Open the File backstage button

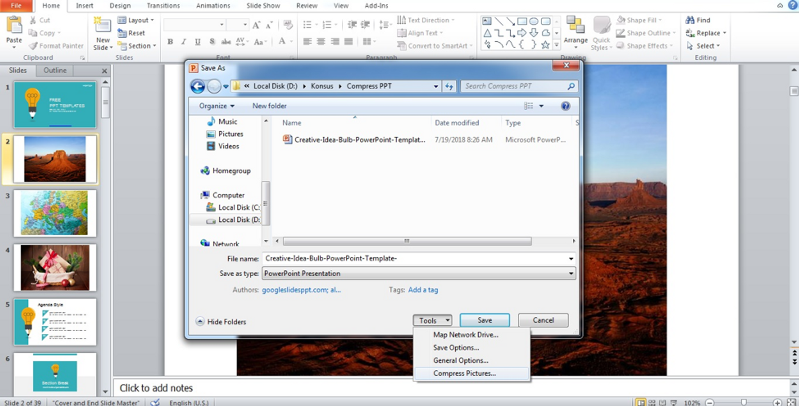(x=16, y=6)
